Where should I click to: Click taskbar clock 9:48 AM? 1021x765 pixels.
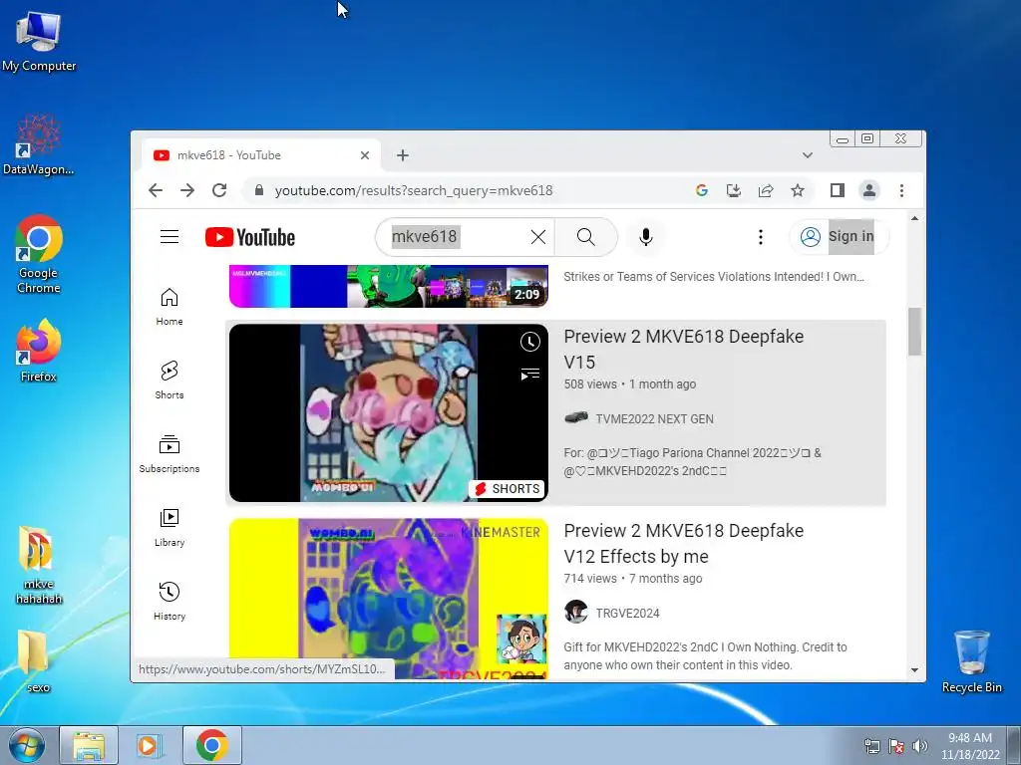(x=970, y=746)
